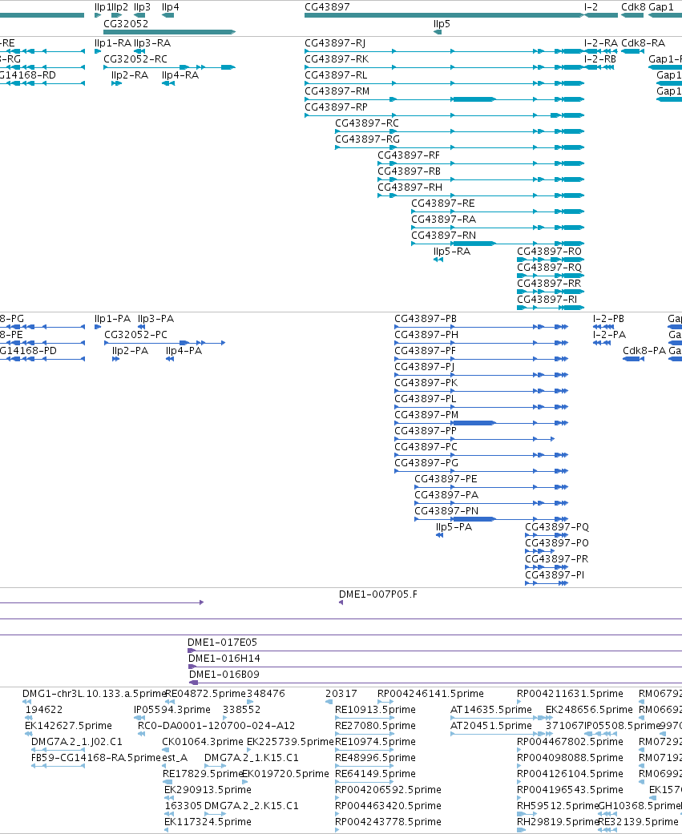The width and height of the screenshot is (682, 834).
Task: Click the Ilp5 gene label
Action: click(x=442, y=24)
